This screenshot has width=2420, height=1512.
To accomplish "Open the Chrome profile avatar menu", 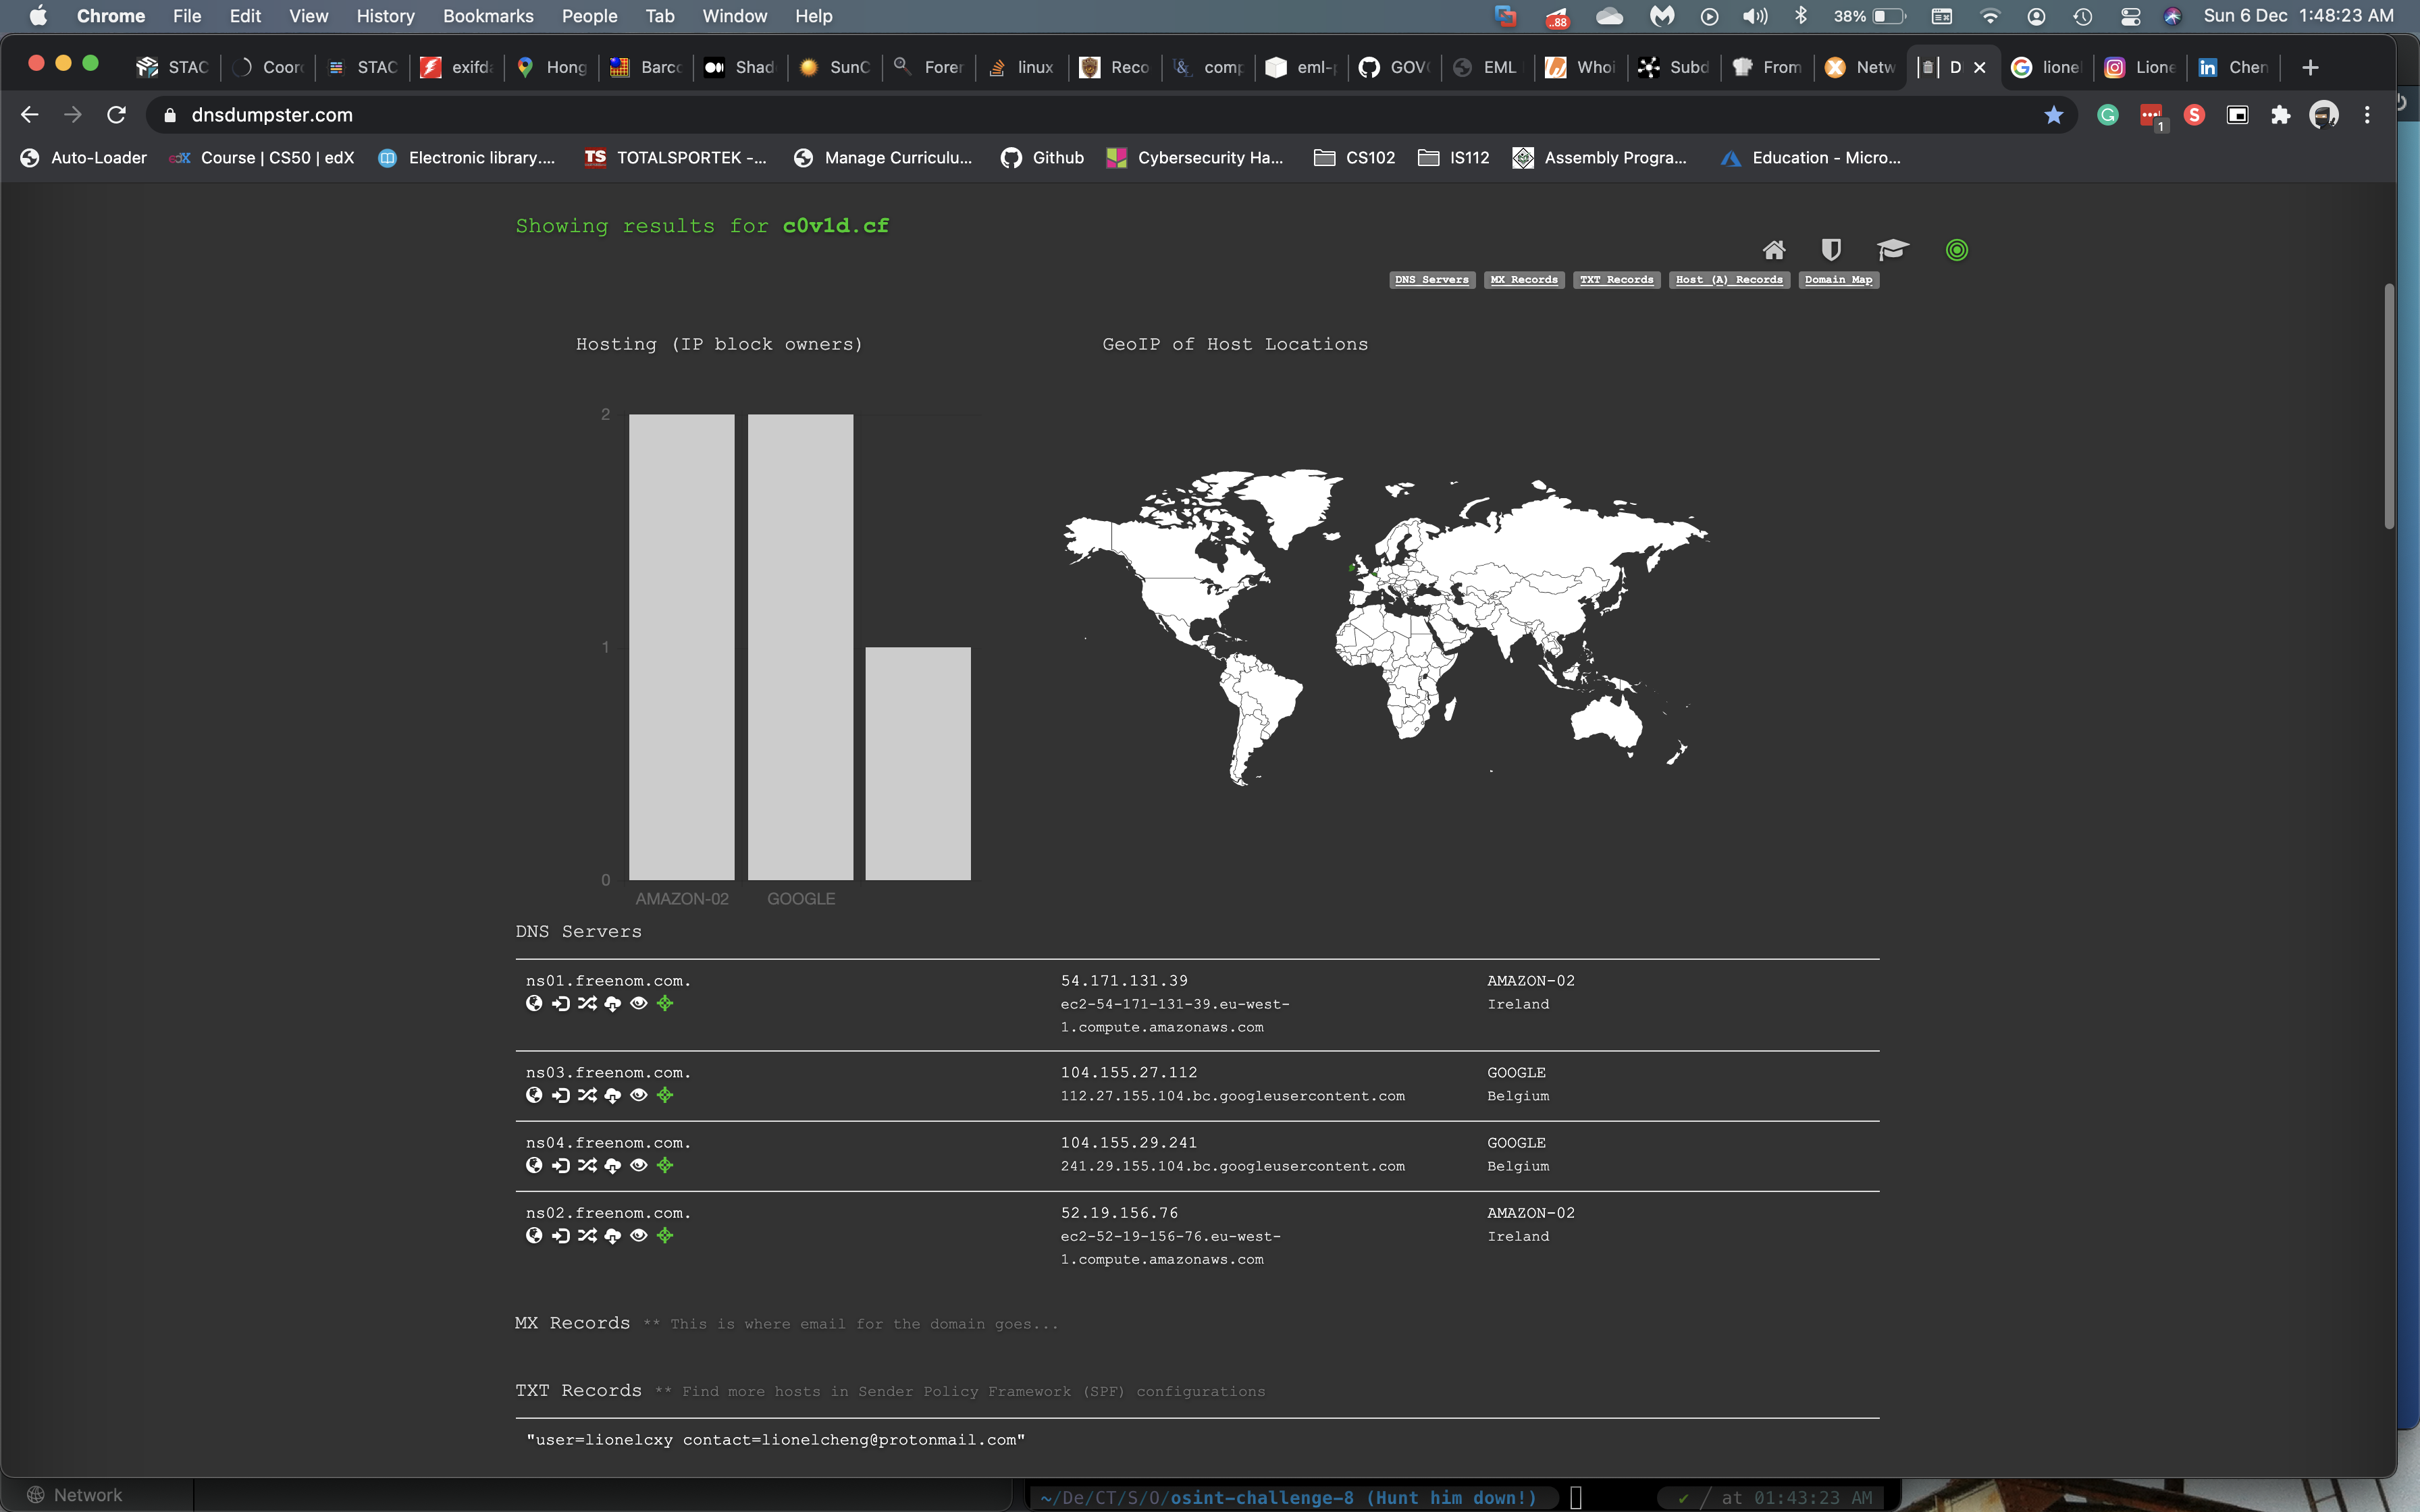I will coord(2324,115).
